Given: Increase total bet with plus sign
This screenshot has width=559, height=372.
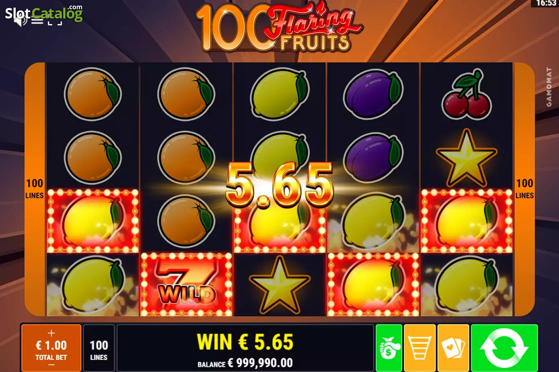Looking at the screenshot, I should (51, 333).
